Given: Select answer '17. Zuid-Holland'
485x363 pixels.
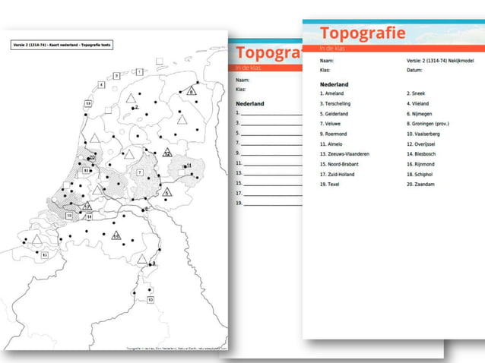Looking at the screenshot, I should click(337, 174).
